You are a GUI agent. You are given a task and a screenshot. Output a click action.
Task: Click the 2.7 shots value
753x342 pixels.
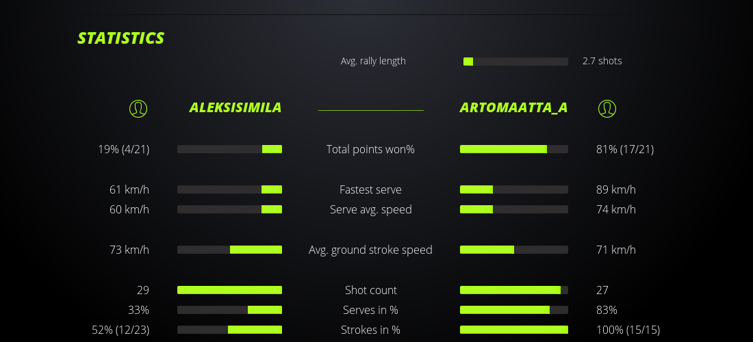pyautogui.click(x=602, y=61)
